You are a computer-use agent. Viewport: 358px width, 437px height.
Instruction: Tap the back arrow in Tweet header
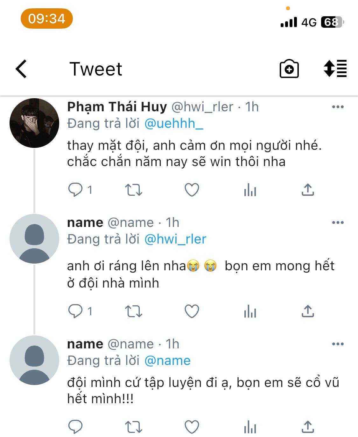click(x=21, y=69)
